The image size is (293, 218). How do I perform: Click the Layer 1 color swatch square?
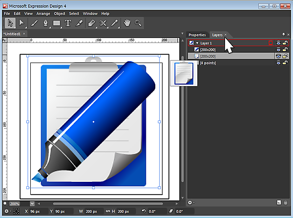point(271,43)
